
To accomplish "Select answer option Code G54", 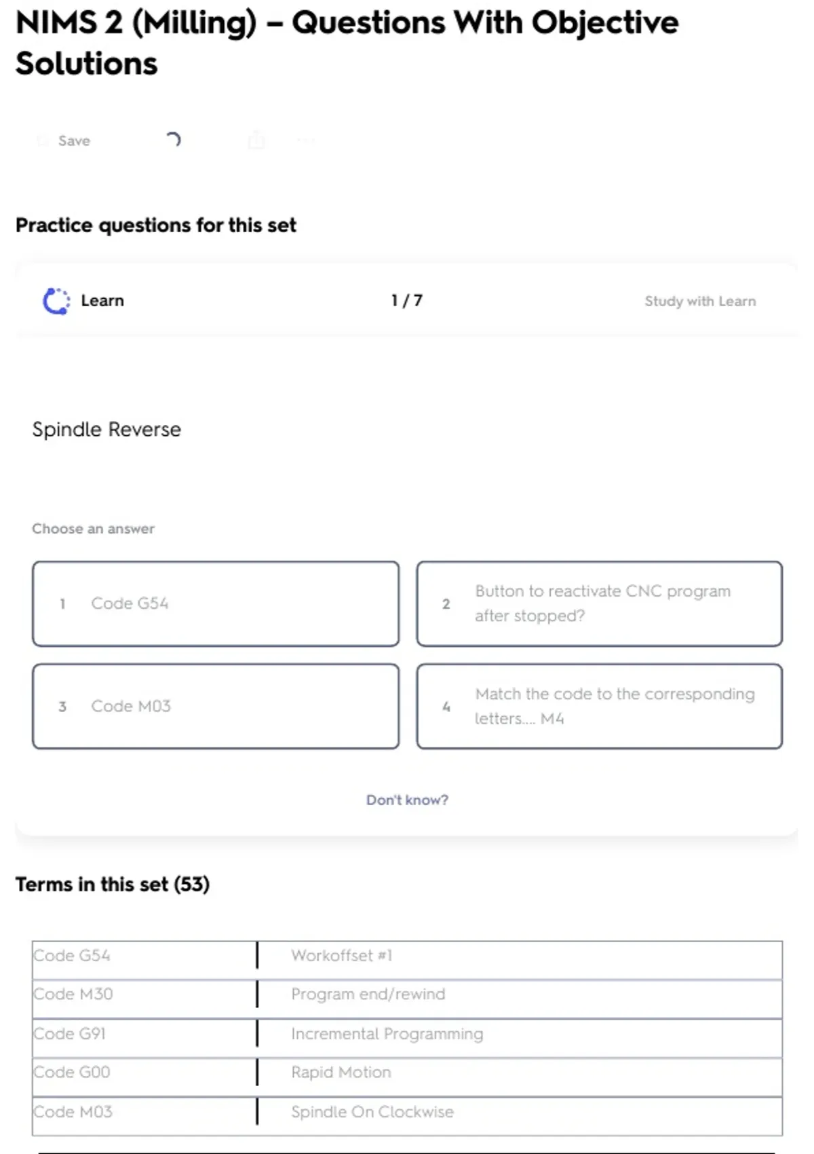I will point(216,603).
